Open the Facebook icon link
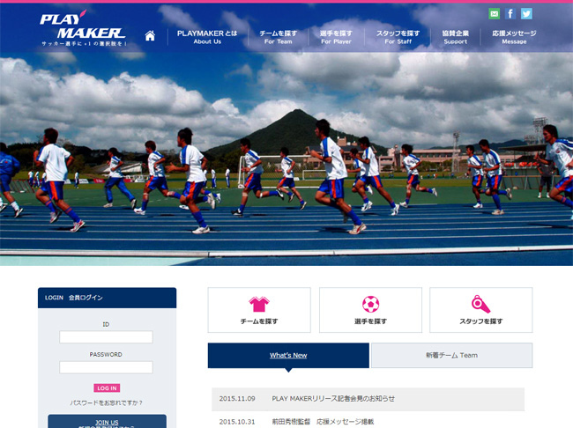The width and height of the screenshot is (573, 428). pos(510,14)
